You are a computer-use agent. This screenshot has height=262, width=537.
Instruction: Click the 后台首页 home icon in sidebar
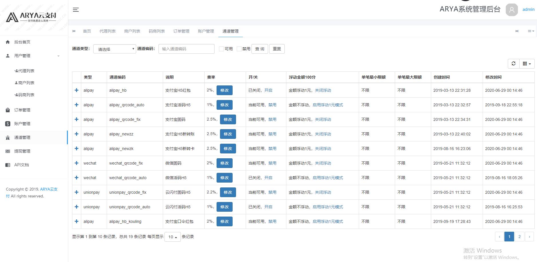point(8,42)
